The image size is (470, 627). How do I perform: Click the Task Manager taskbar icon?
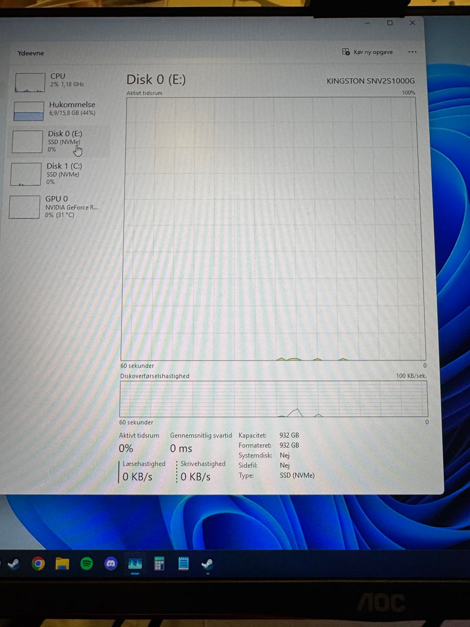point(135,564)
